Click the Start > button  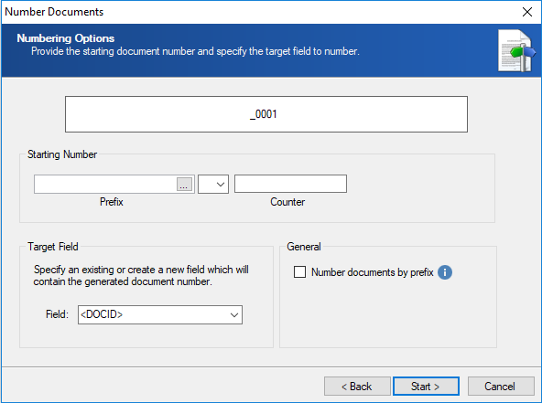click(x=426, y=386)
